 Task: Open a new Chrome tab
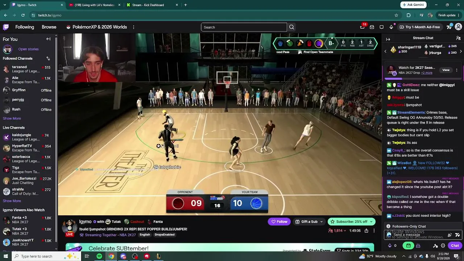(186, 5)
